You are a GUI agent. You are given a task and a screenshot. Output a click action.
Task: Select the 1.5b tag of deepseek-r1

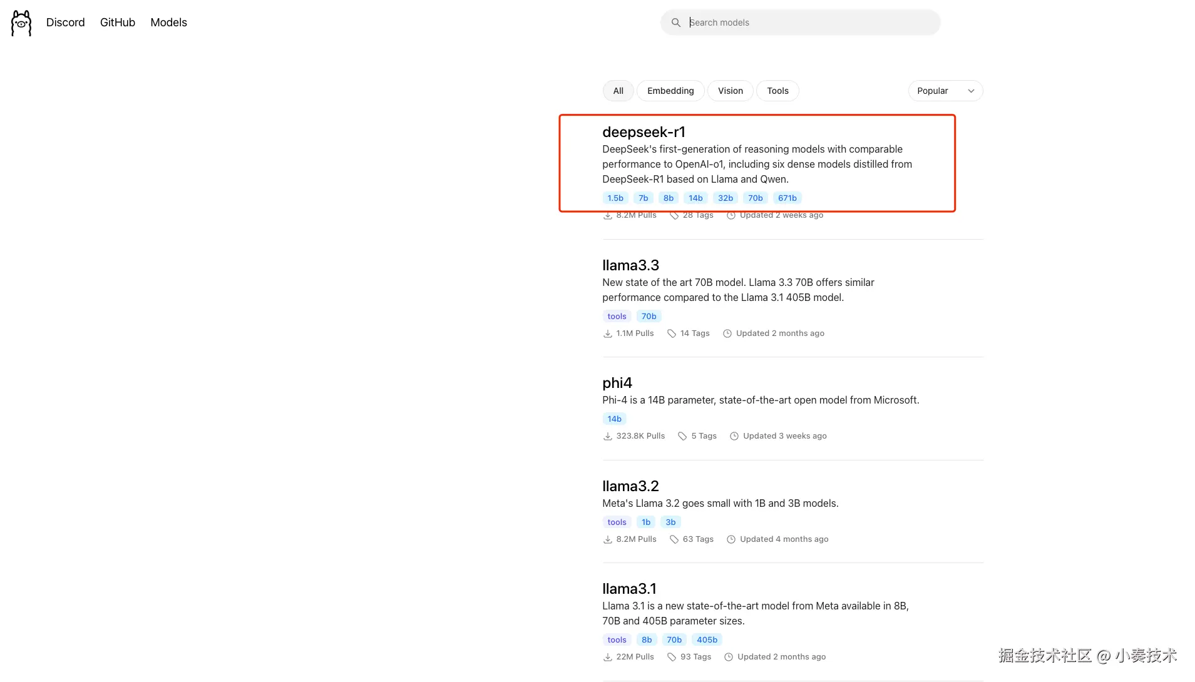615,198
